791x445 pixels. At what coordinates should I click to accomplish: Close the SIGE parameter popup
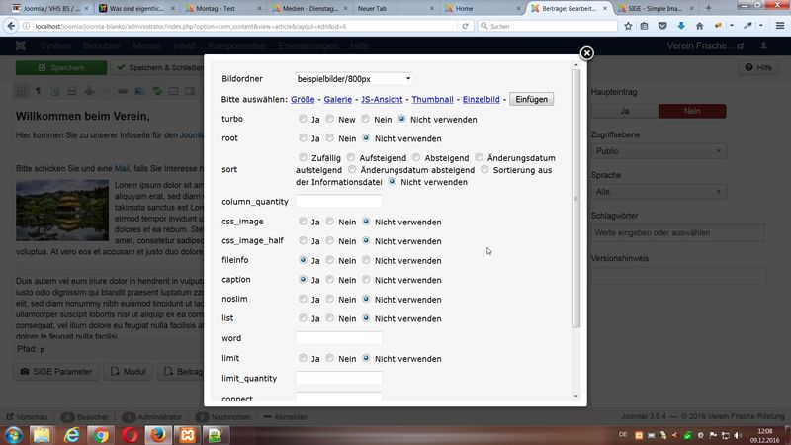click(586, 53)
